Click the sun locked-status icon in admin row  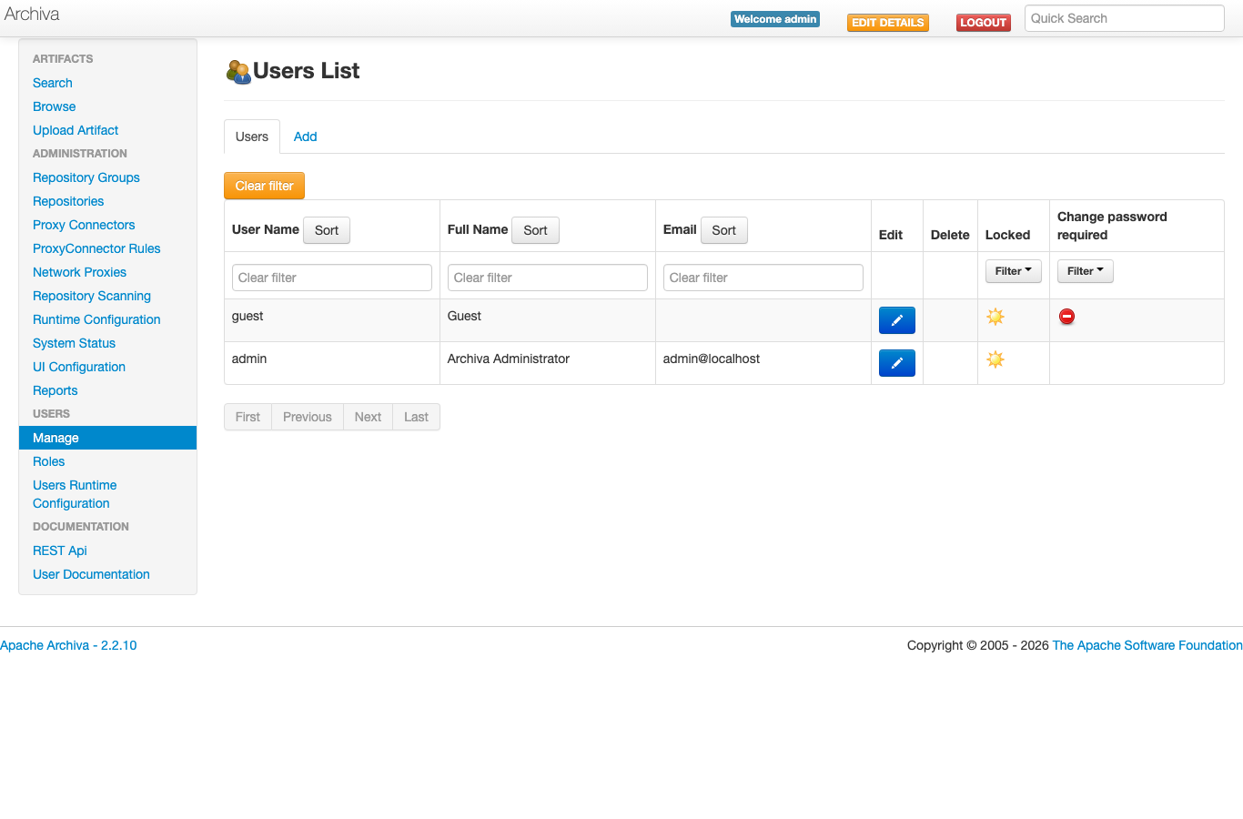[x=995, y=359]
